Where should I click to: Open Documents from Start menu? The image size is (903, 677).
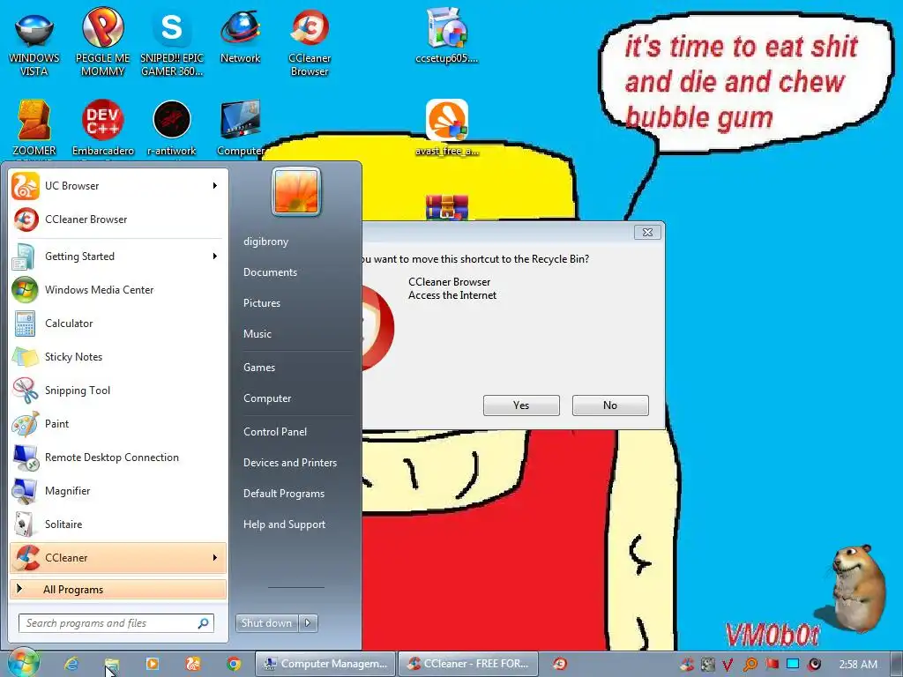click(x=270, y=272)
